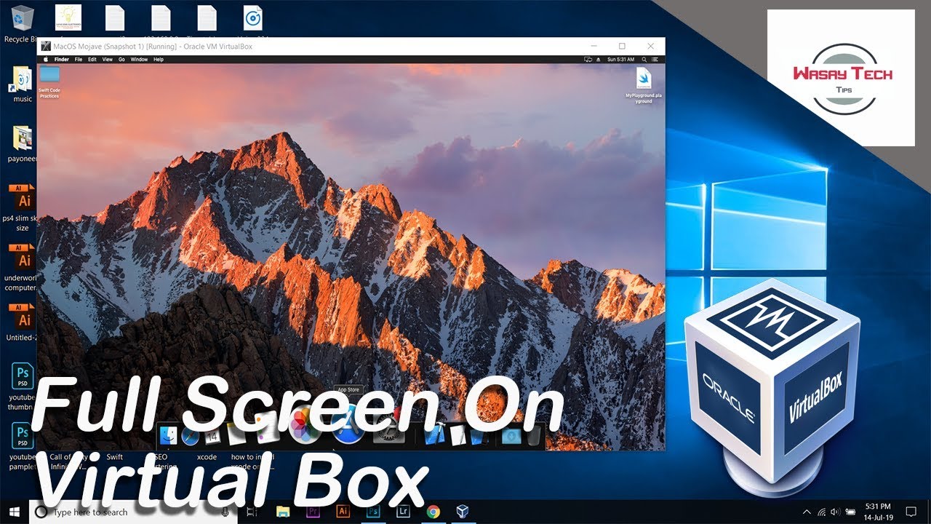931x524 pixels.
Task: Open Photos app in the dock
Action: pyautogui.click(x=305, y=424)
